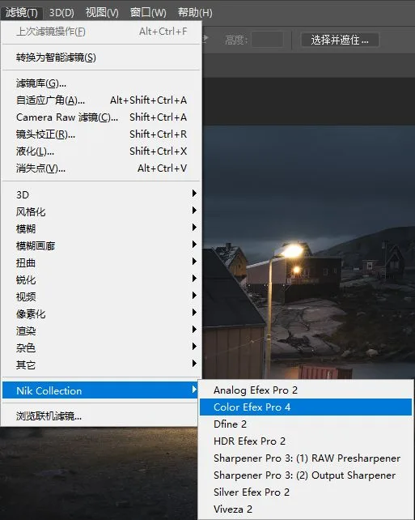Select Analog Efex Pro 2 plugin
Image resolution: width=415 pixels, height=520 pixels.
point(305,390)
